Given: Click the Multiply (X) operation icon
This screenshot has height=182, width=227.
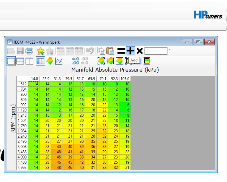Looking at the screenshot, I should pyautogui.click(x=140, y=51).
